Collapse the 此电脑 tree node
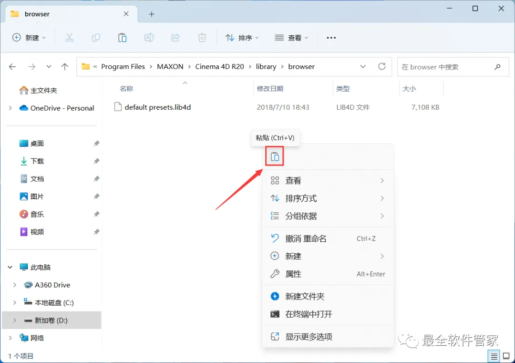Viewport: 515px width, 363px height. click(x=10, y=267)
